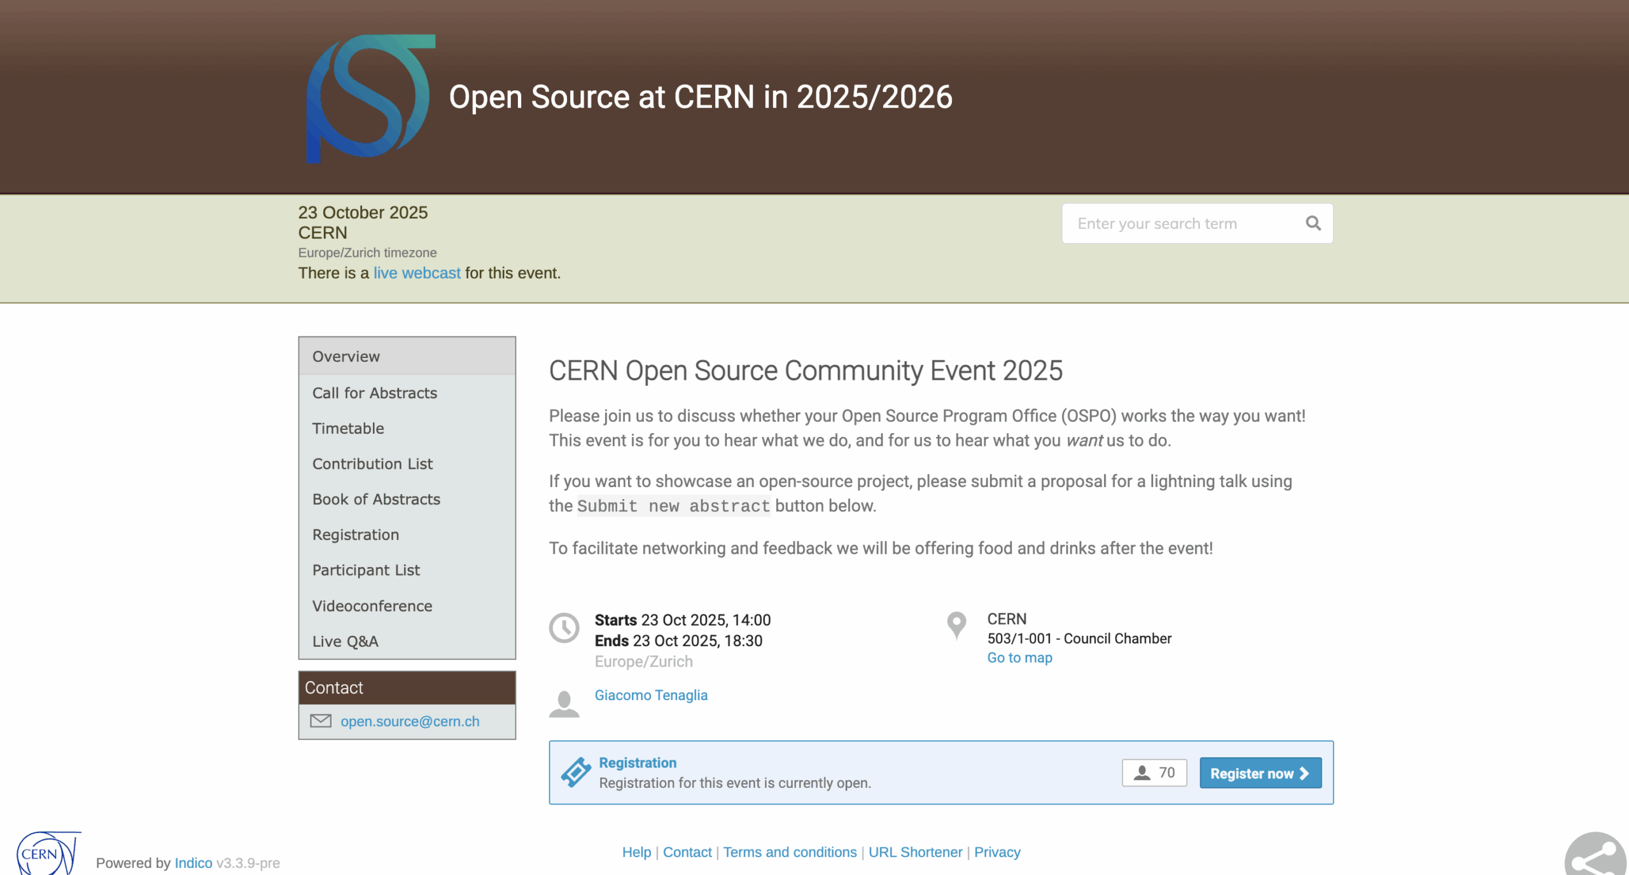Viewport: 1629px width, 875px height.
Task: Click the registration ticket icon
Action: tap(576, 772)
